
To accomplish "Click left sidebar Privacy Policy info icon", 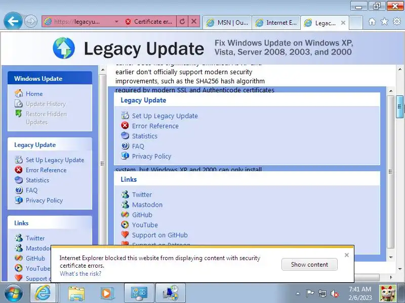I will (19, 200).
